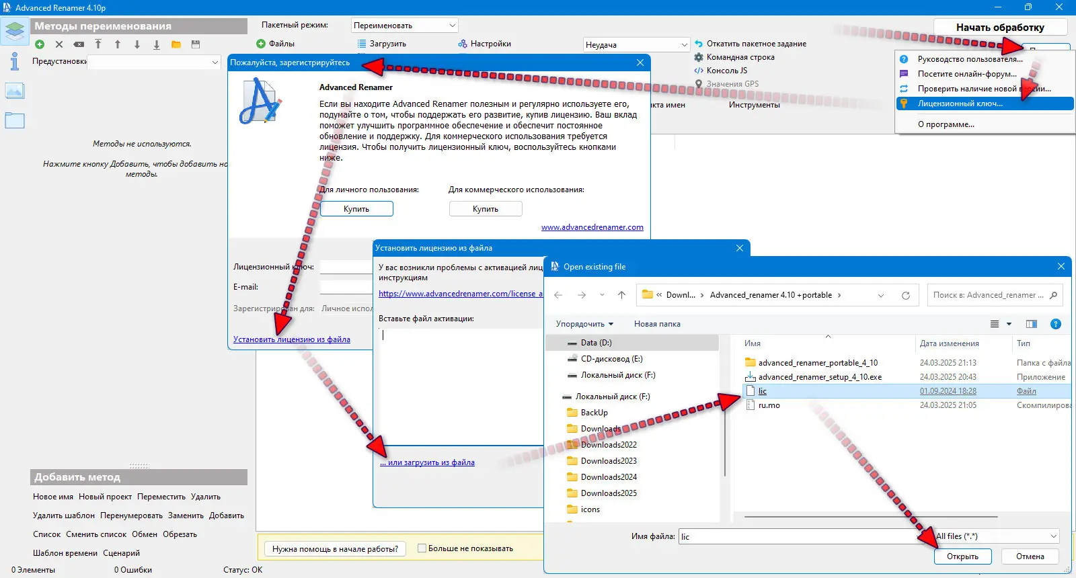Open О программе from the menu

point(985,124)
